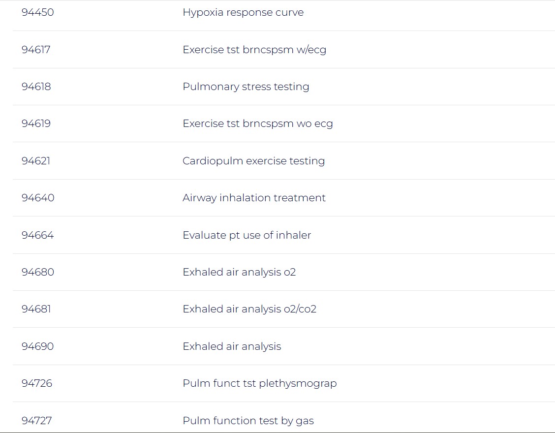Click code 94727 in the last row

pyautogui.click(x=37, y=421)
